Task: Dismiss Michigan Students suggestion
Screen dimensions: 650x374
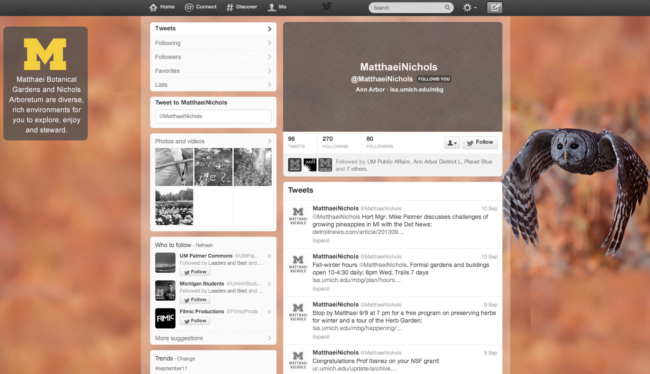Action: coord(269,284)
